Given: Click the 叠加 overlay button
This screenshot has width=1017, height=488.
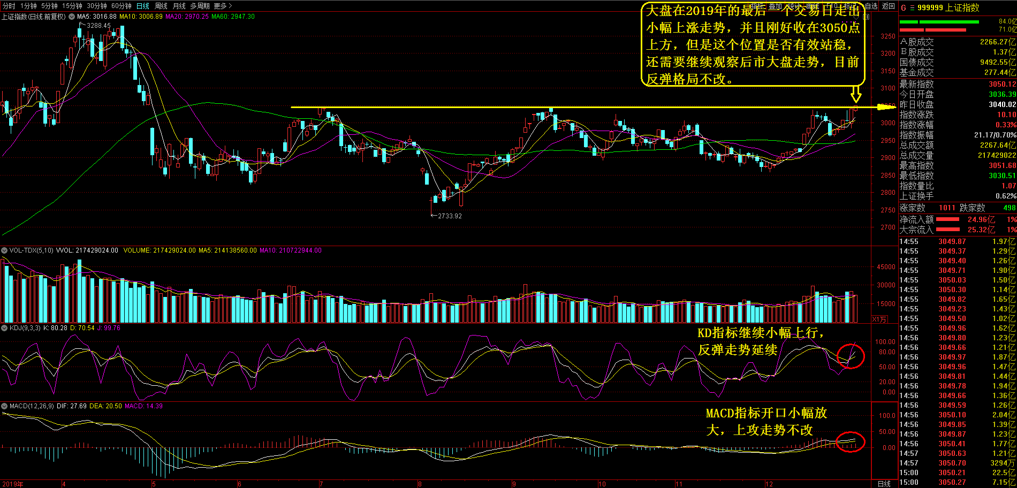Looking at the screenshot, I should coord(776,6).
